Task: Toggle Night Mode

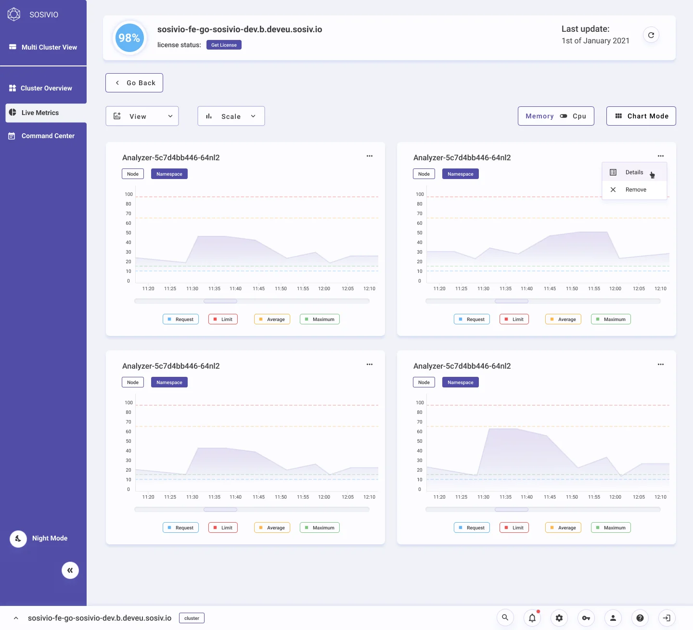Action: (x=39, y=538)
